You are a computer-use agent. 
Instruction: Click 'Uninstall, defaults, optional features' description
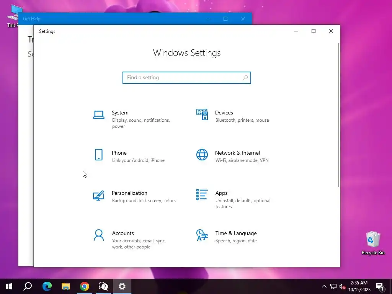click(243, 204)
